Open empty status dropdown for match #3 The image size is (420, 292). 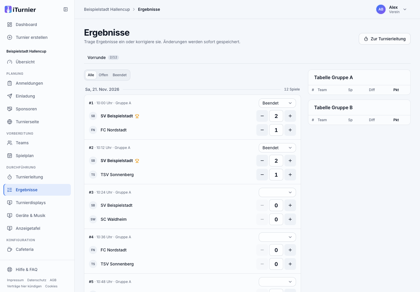277,192
